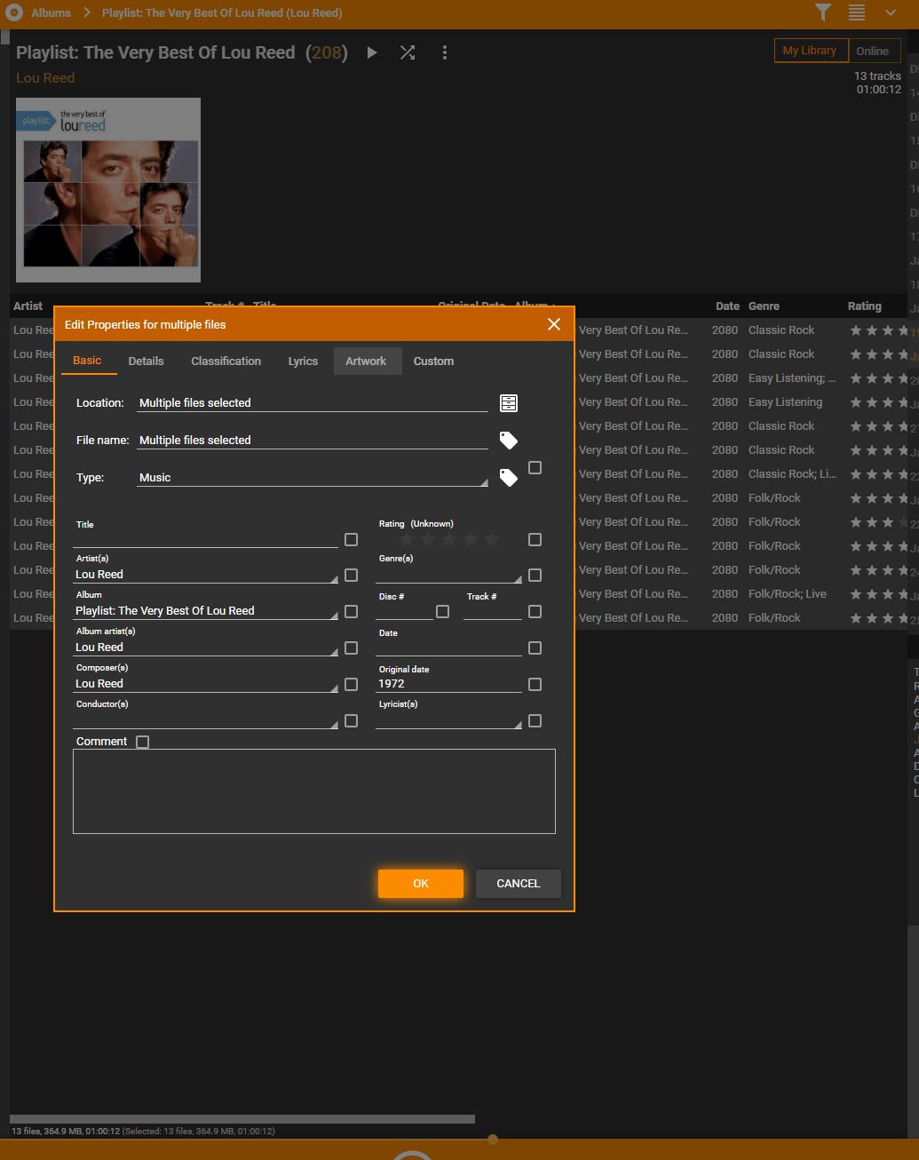The height and width of the screenshot is (1160, 919).
Task: Open the Artwork tab
Action: 366,362
